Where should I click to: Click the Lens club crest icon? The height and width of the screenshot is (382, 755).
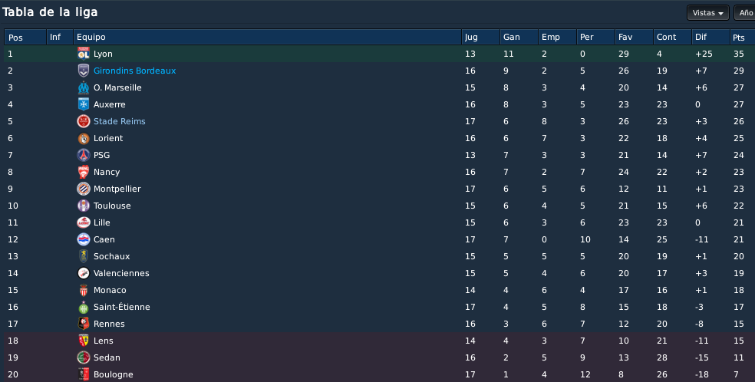click(x=84, y=341)
